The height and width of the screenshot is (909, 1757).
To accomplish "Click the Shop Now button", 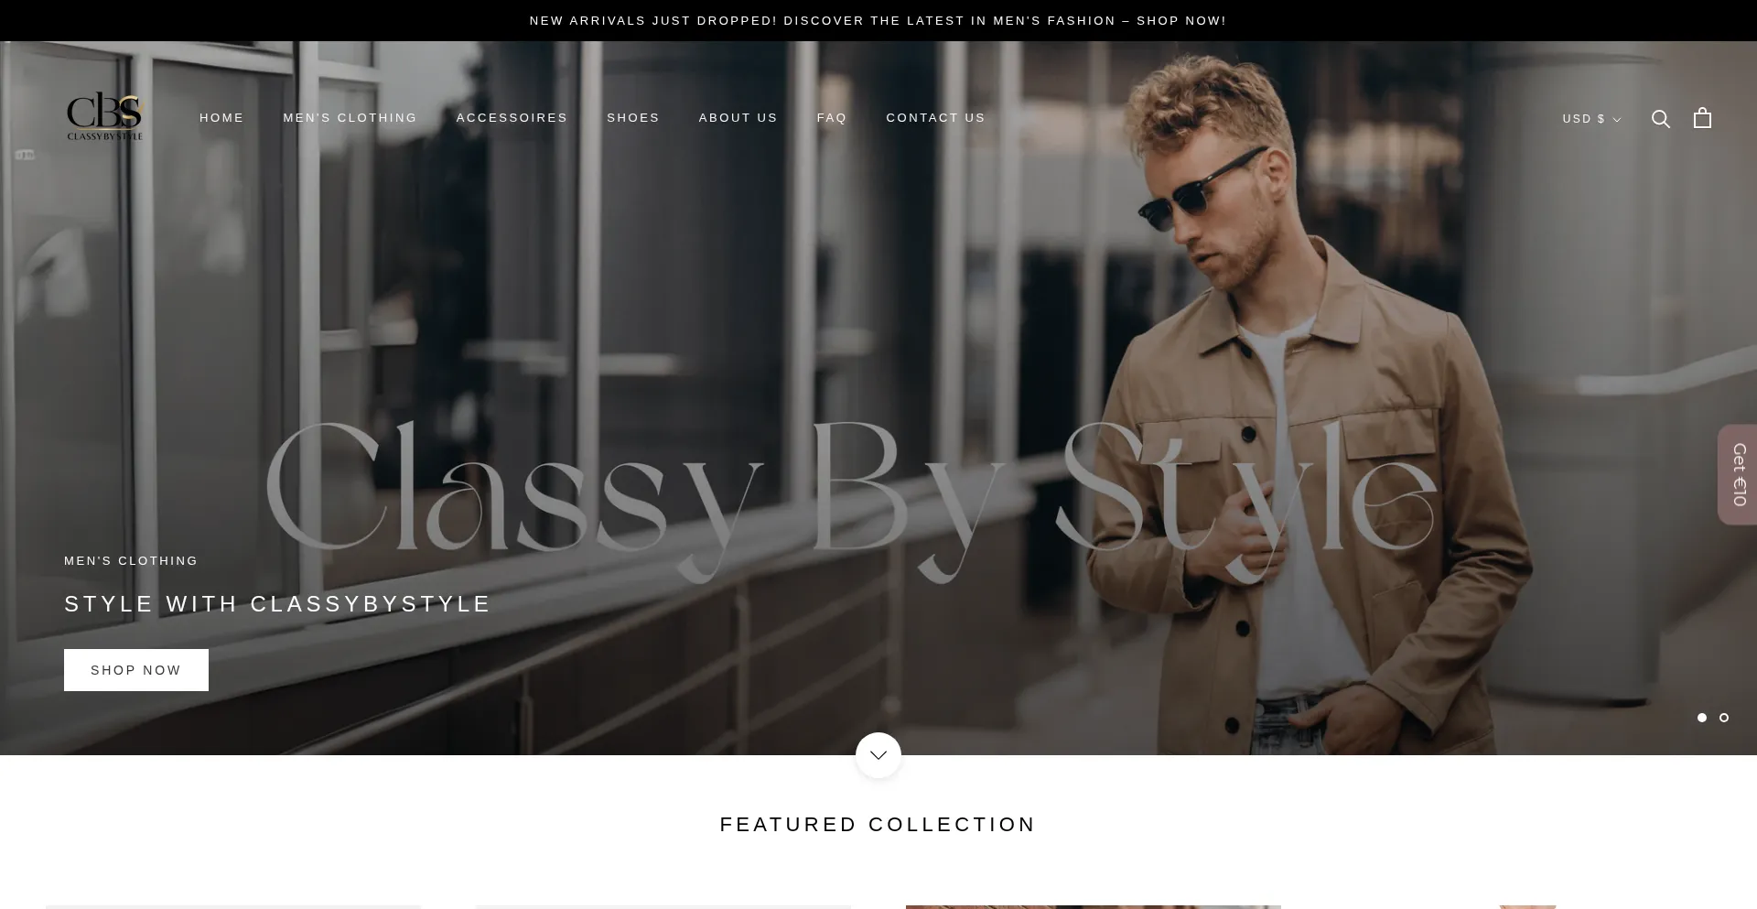I will (x=136, y=670).
